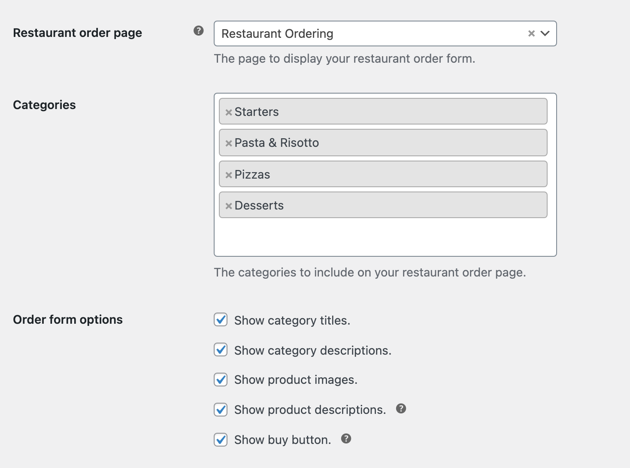The width and height of the screenshot is (630, 468).
Task: Clear the selected Restaurant Ordering page
Action: tap(531, 33)
